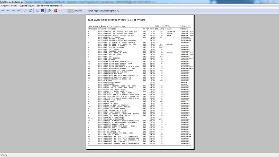Screen dimensions: 279x157
Task: Click the blue square toolbar icon
Action: coord(42,11)
